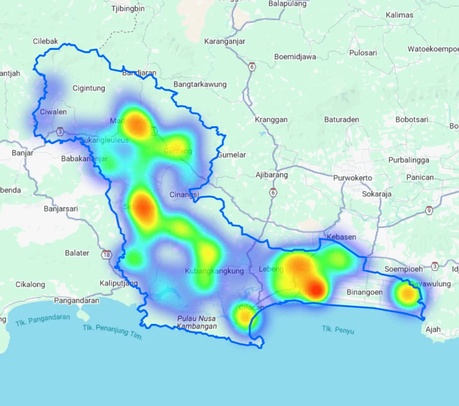The width and height of the screenshot is (459, 406).
Task: Select the route 3 shield beside Madjenang
Action: 154,130
